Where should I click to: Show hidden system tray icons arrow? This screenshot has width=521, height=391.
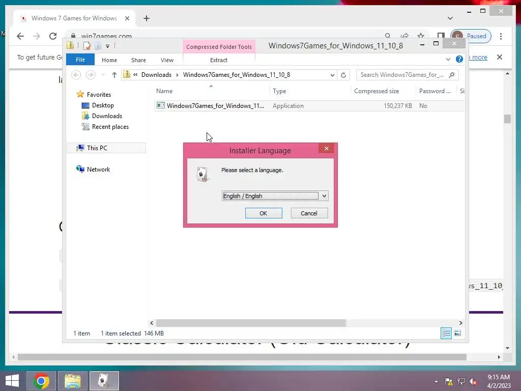(436, 381)
